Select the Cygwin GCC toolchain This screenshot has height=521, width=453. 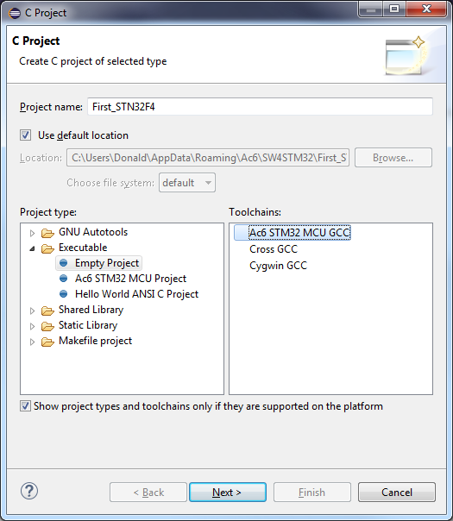coord(278,266)
